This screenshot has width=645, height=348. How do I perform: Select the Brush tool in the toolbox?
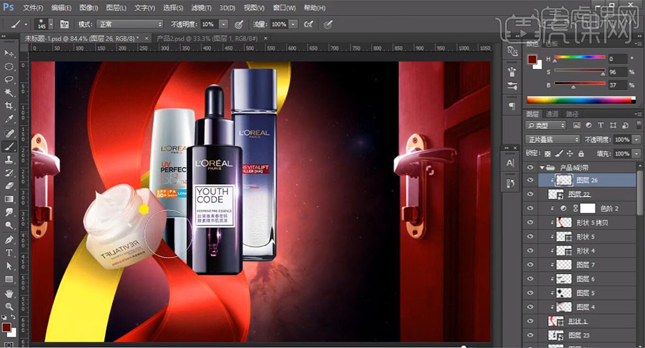(x=8, y=147)
